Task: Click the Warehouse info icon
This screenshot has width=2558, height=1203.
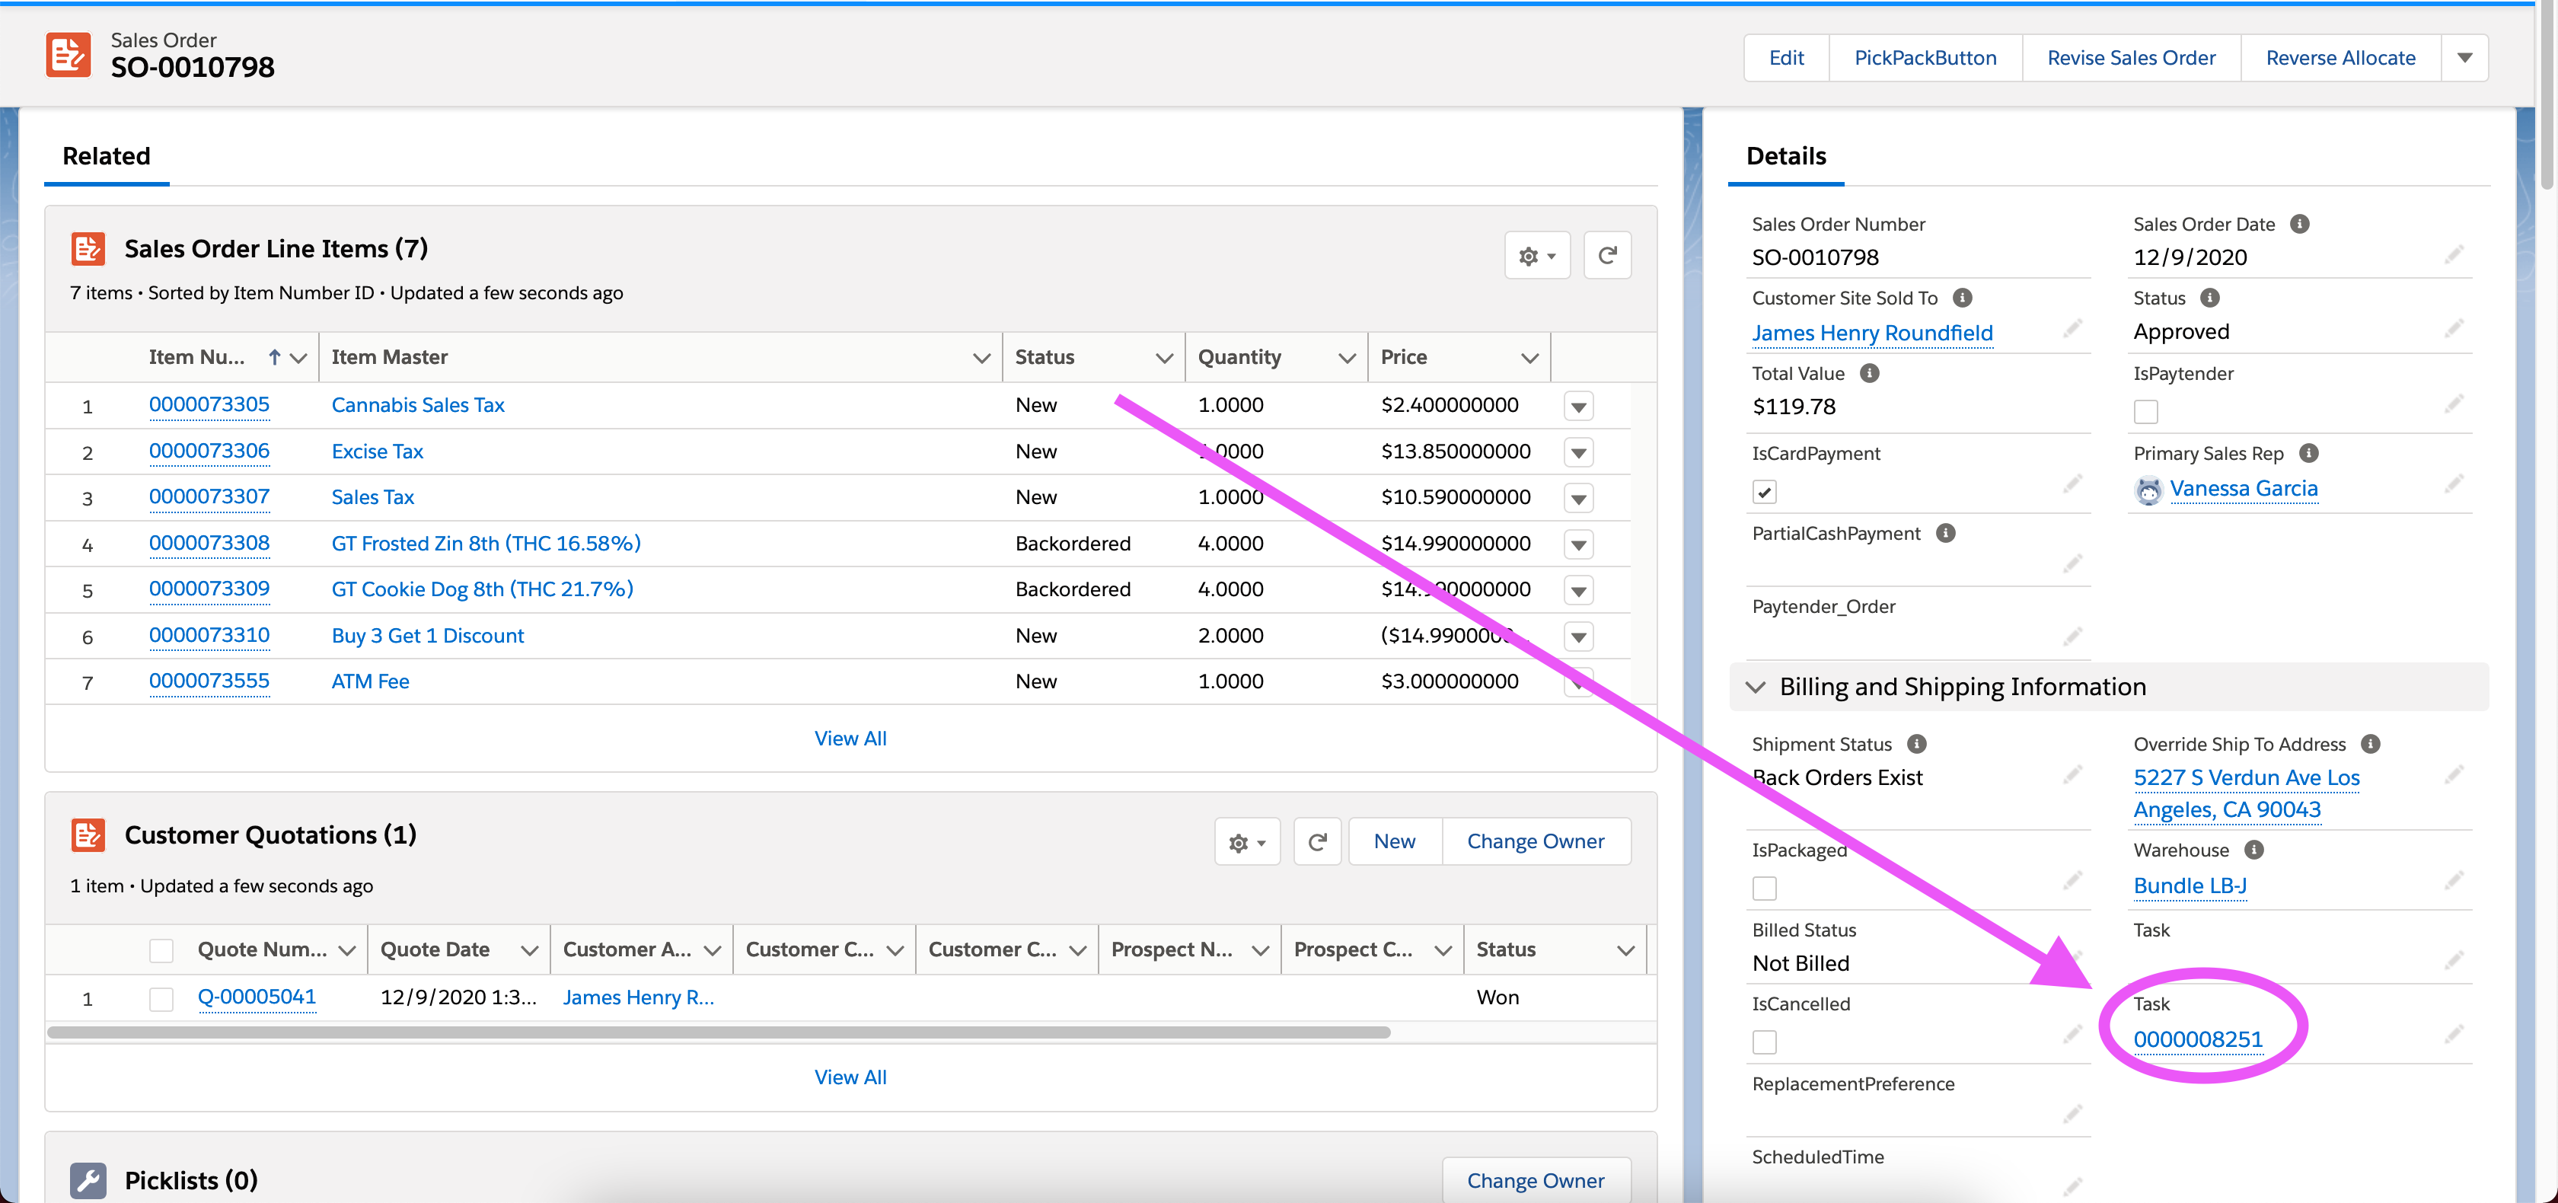Action: [x=2253, y=850]
